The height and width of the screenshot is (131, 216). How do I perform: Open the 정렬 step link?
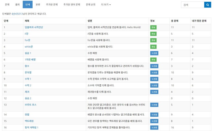(x=27, y=114)
